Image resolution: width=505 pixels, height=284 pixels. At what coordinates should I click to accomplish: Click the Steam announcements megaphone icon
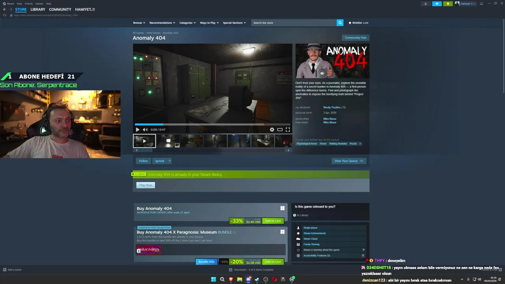point(437,4)
